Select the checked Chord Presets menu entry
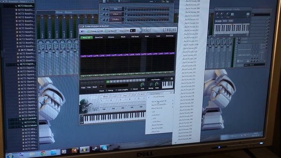Screen dimensions: 281x158 tap(159, 97)
